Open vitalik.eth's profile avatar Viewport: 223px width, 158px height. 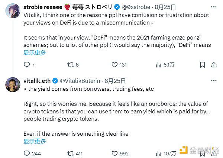(12, 85)
